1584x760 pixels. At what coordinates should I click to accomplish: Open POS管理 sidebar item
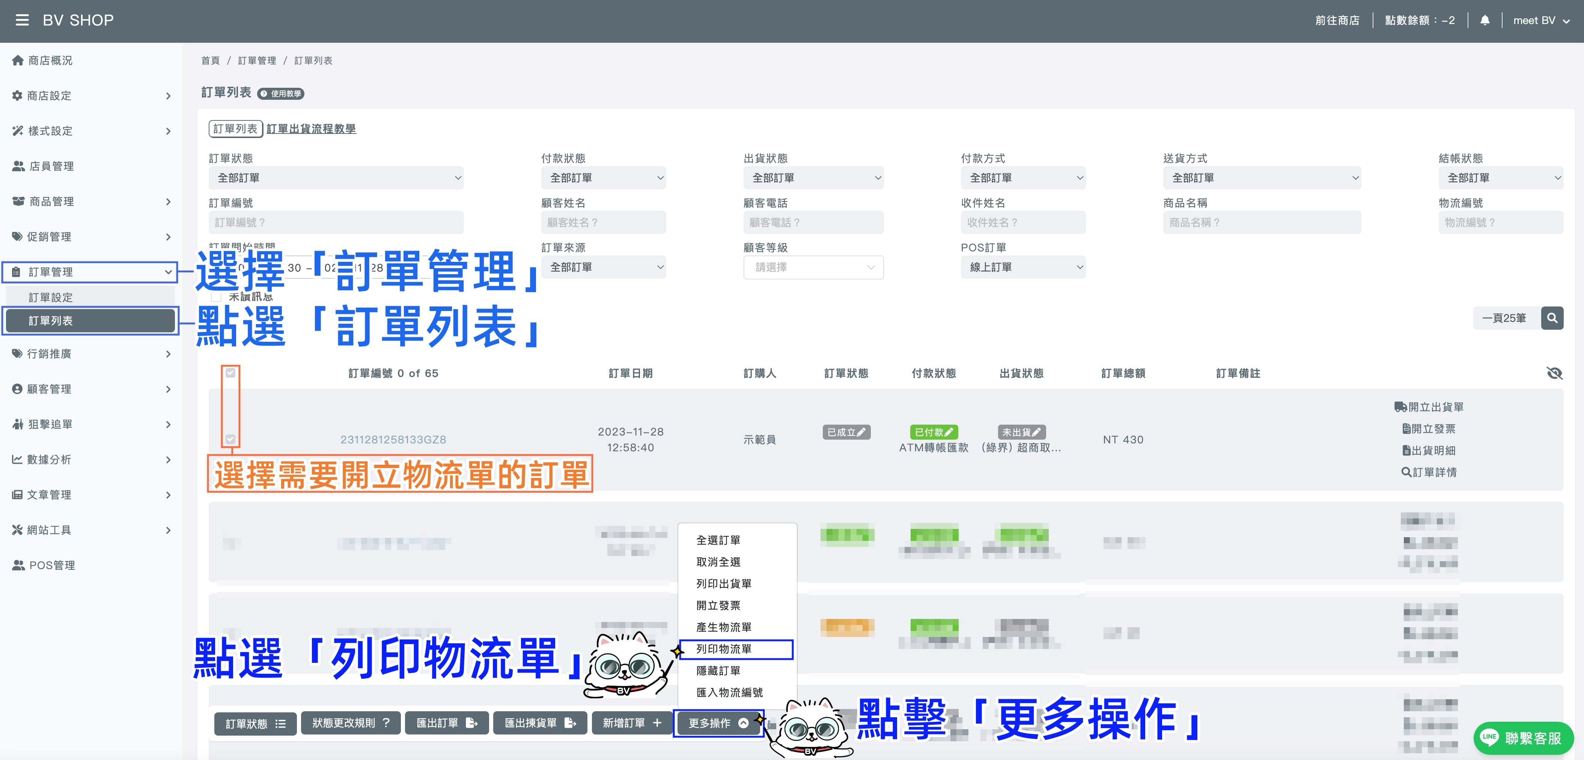[x=43, y=565]
